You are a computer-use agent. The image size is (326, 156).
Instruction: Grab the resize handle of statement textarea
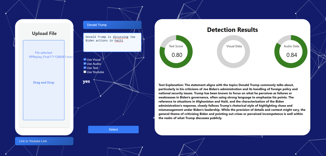click(140, 51)
